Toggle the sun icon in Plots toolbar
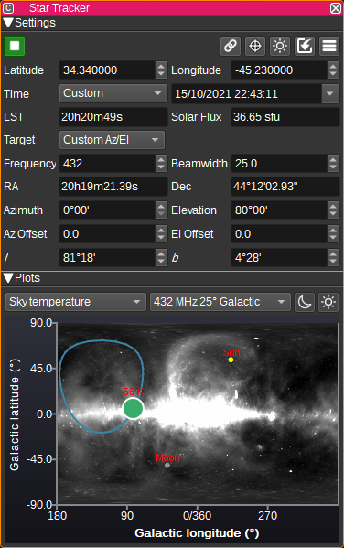 [328, 302]
